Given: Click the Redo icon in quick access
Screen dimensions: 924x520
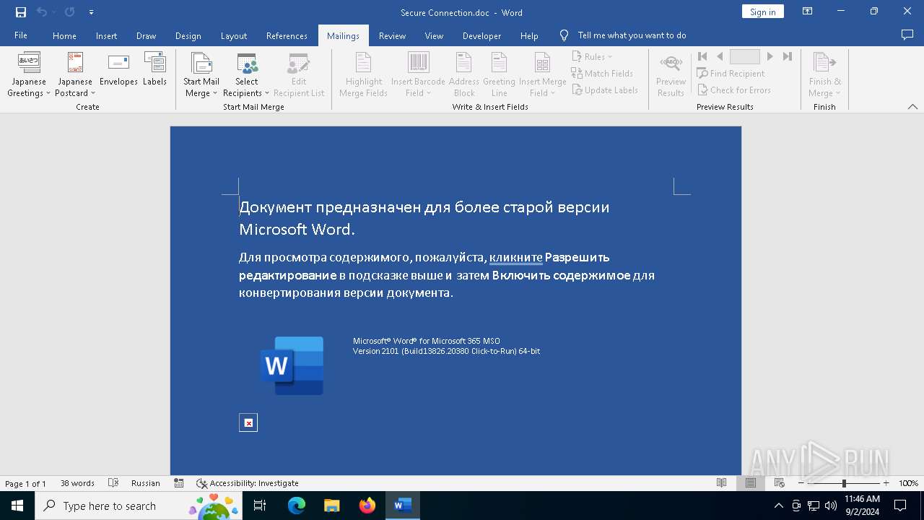Looking at the screenshot, I should click(x=69, y=12).
